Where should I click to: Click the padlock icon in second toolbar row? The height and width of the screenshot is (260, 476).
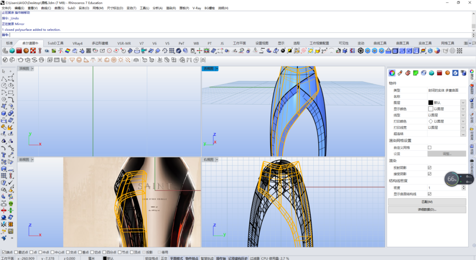[x=203, y=60]
